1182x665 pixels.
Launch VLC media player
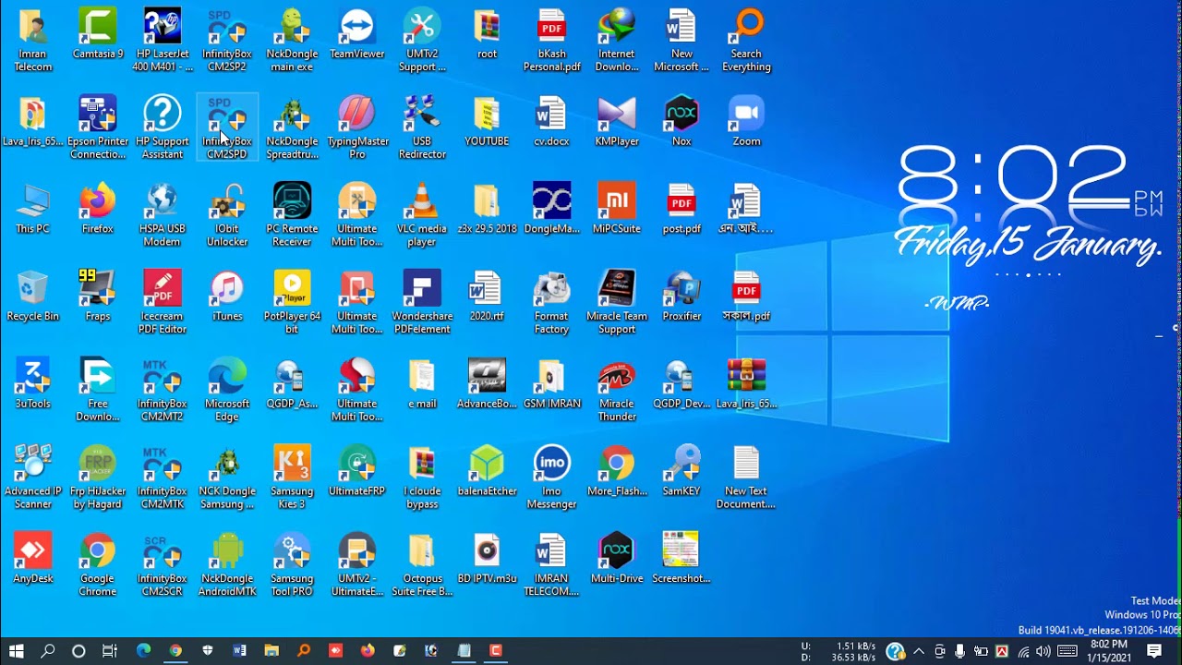pos(422,214)
